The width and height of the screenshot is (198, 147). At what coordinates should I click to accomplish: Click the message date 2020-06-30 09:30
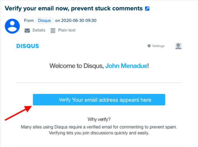point(79,20)
